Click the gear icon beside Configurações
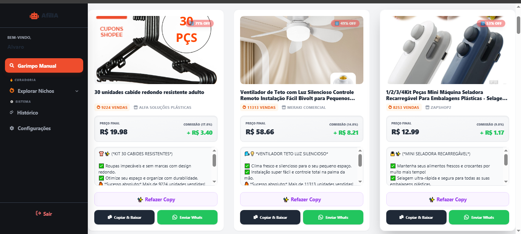Viewport: 521px width, 234px height. pyautogui.click(x=12, y=128)
